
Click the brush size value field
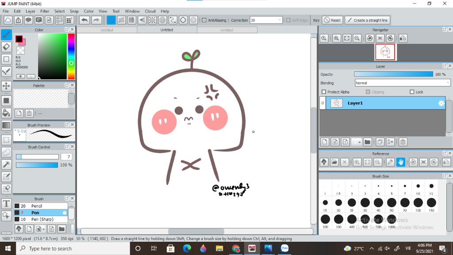click(66, 157)
